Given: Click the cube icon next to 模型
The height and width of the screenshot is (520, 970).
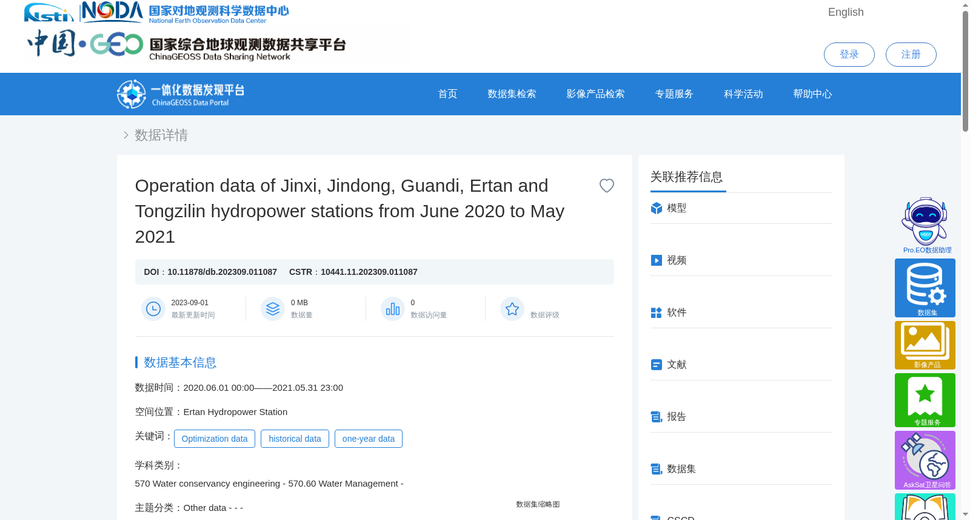Looking at the screenshot, I should point(656,208).
